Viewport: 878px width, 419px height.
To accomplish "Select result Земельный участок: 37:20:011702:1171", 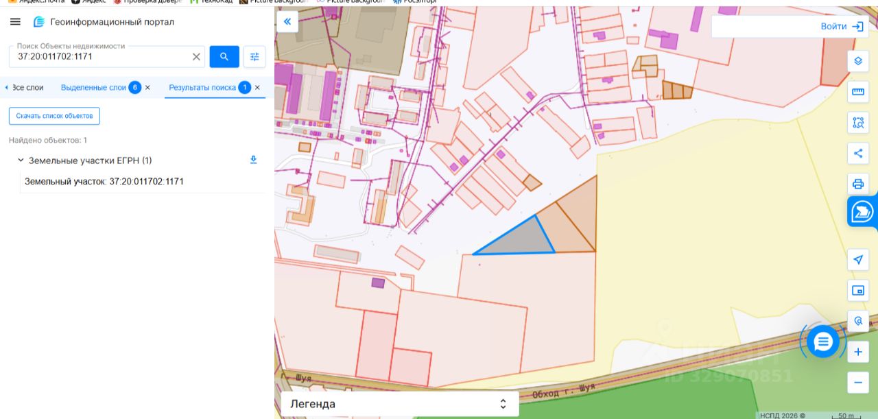I will 104,182.
